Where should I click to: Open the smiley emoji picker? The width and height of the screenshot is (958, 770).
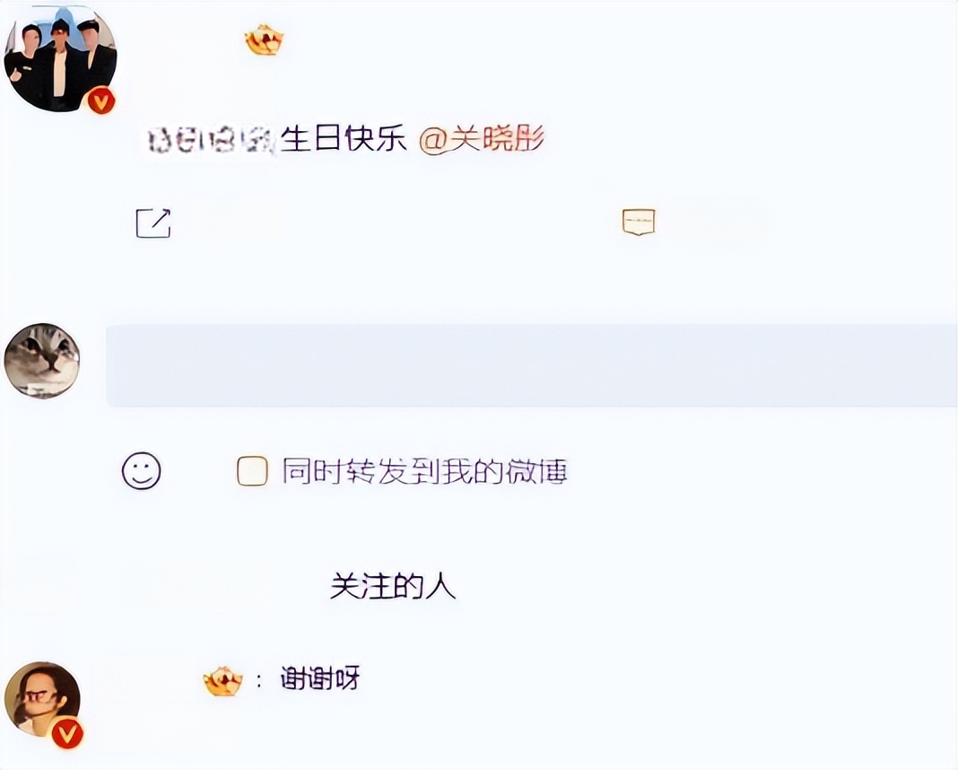[x=141, y=470]
